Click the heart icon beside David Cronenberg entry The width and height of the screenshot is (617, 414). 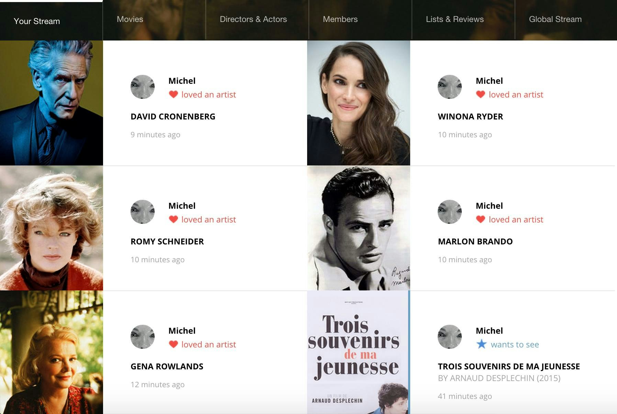173,94
